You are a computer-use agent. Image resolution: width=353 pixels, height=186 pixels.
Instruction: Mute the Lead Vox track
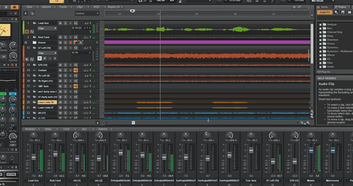pos(61,23)
